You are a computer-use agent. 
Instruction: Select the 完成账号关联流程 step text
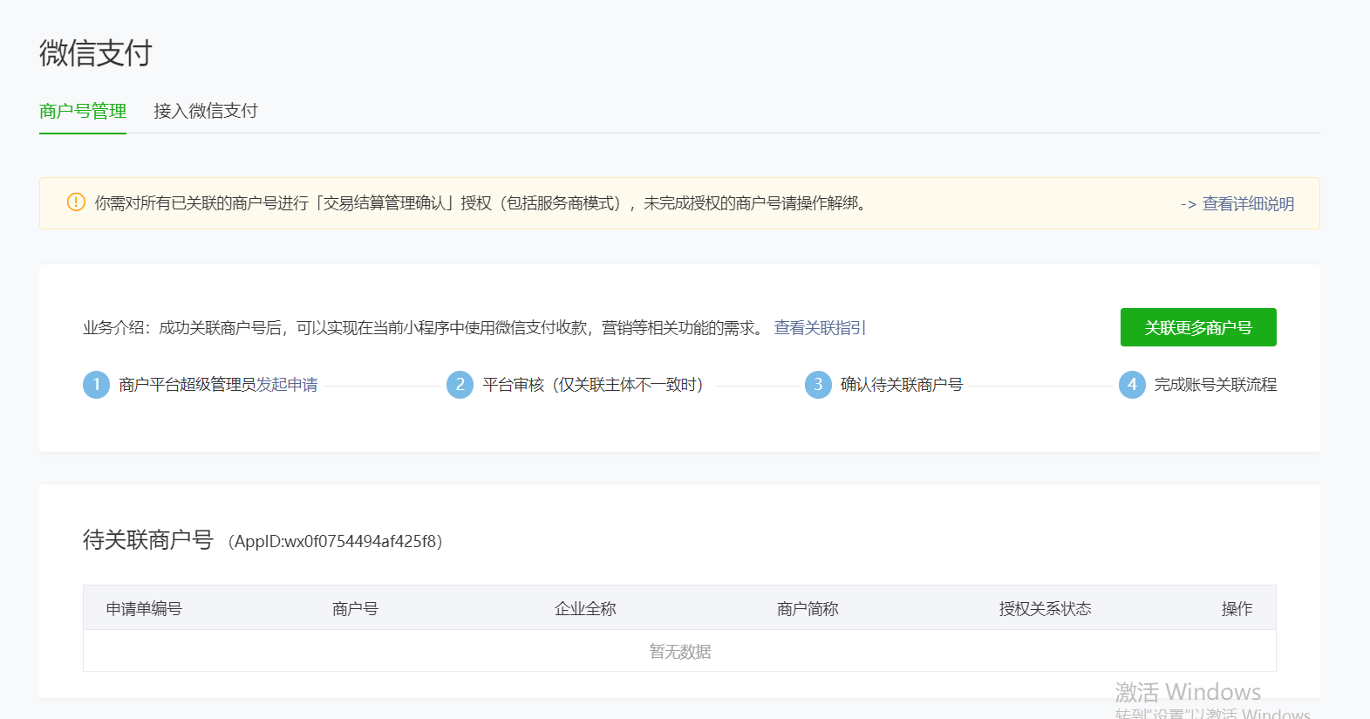tap(1216, 385)
